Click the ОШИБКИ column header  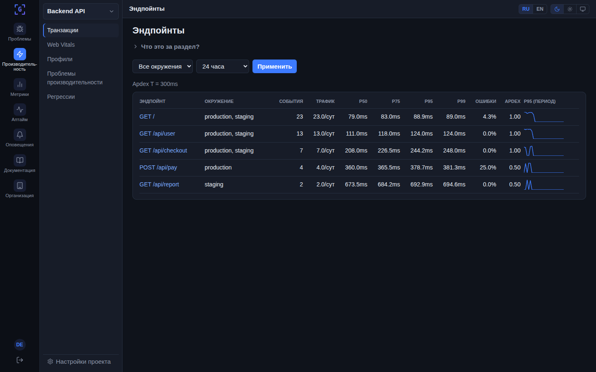pos(485,101)
